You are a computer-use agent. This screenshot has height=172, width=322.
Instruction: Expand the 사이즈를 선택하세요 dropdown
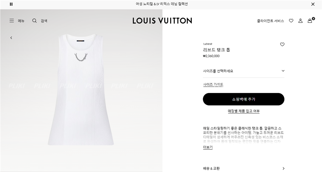tap(244, 71)
